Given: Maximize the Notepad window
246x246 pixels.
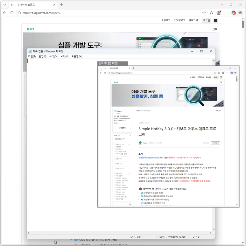Looking at the screenshot, I should pyautogui.click(x=201, y=51).
